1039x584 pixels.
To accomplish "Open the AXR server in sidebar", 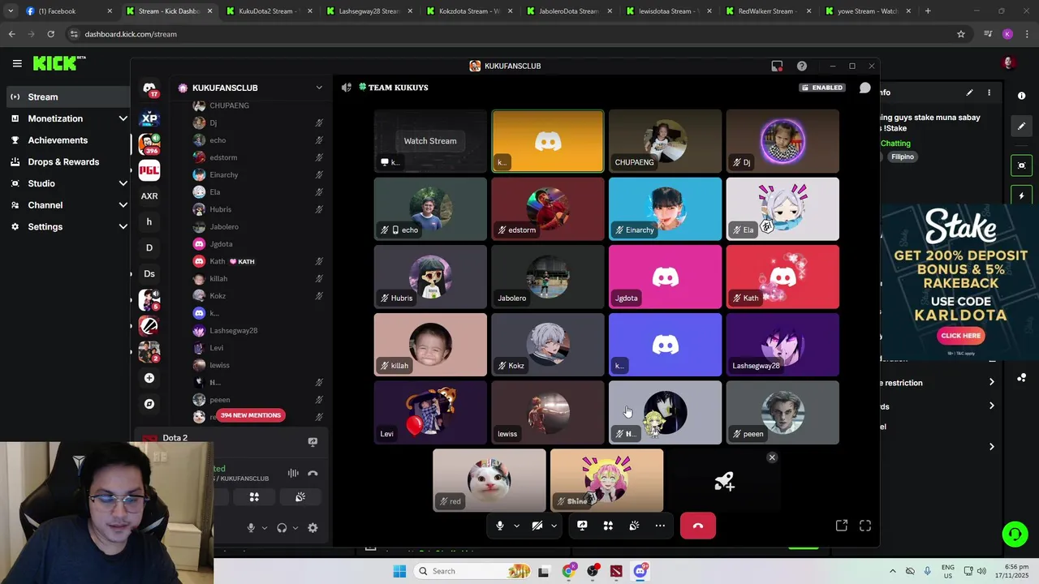I will pyautogui.click(x=149, y=196).
